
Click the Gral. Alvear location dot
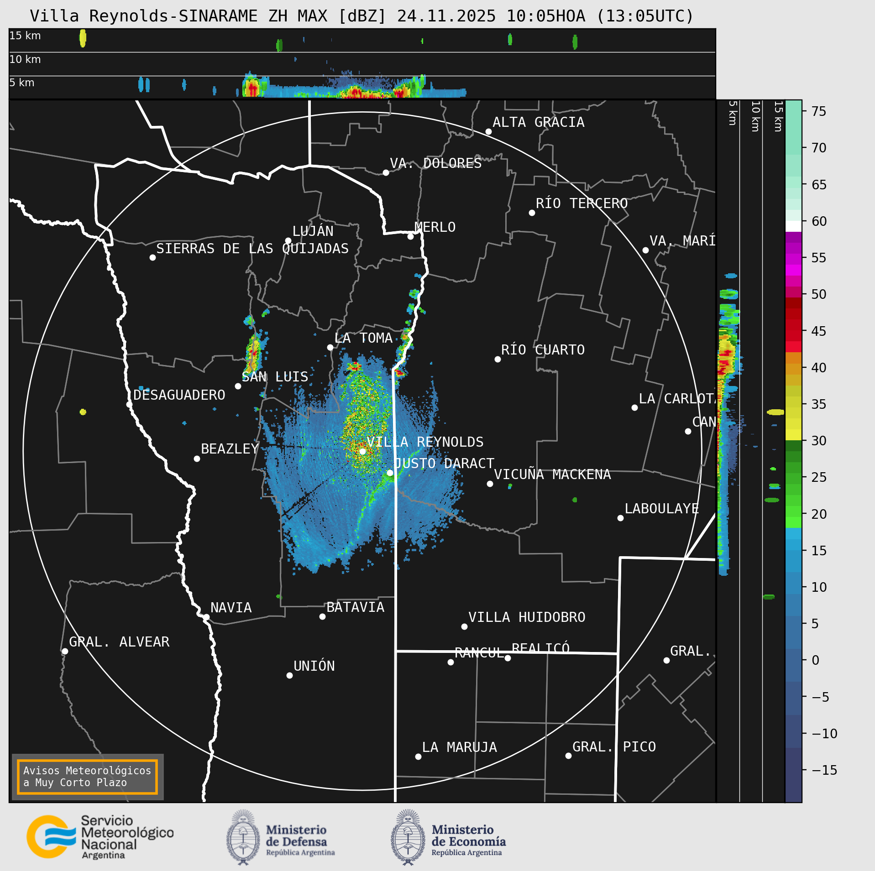click(65, 651)
